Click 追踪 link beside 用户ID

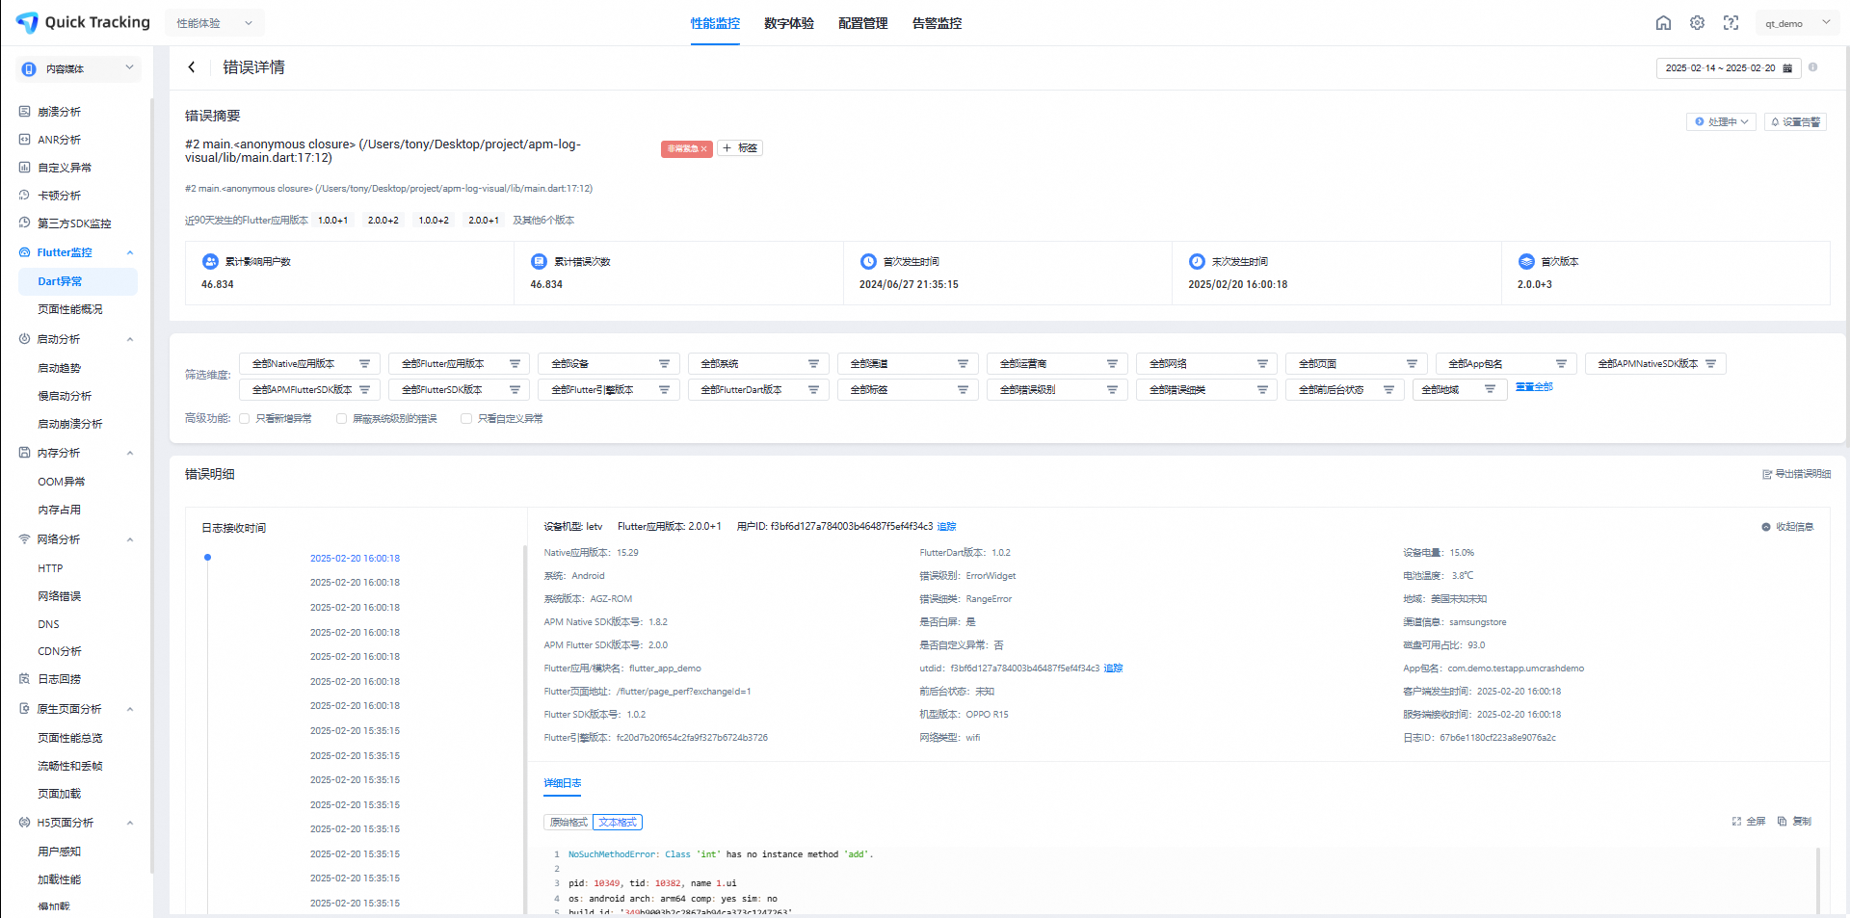(x=946, y=527)
